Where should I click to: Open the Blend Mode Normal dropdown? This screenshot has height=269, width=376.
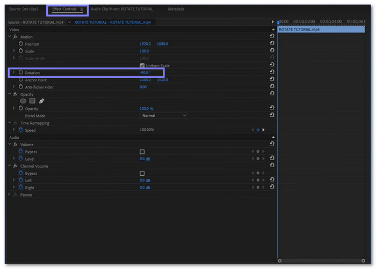163,116
